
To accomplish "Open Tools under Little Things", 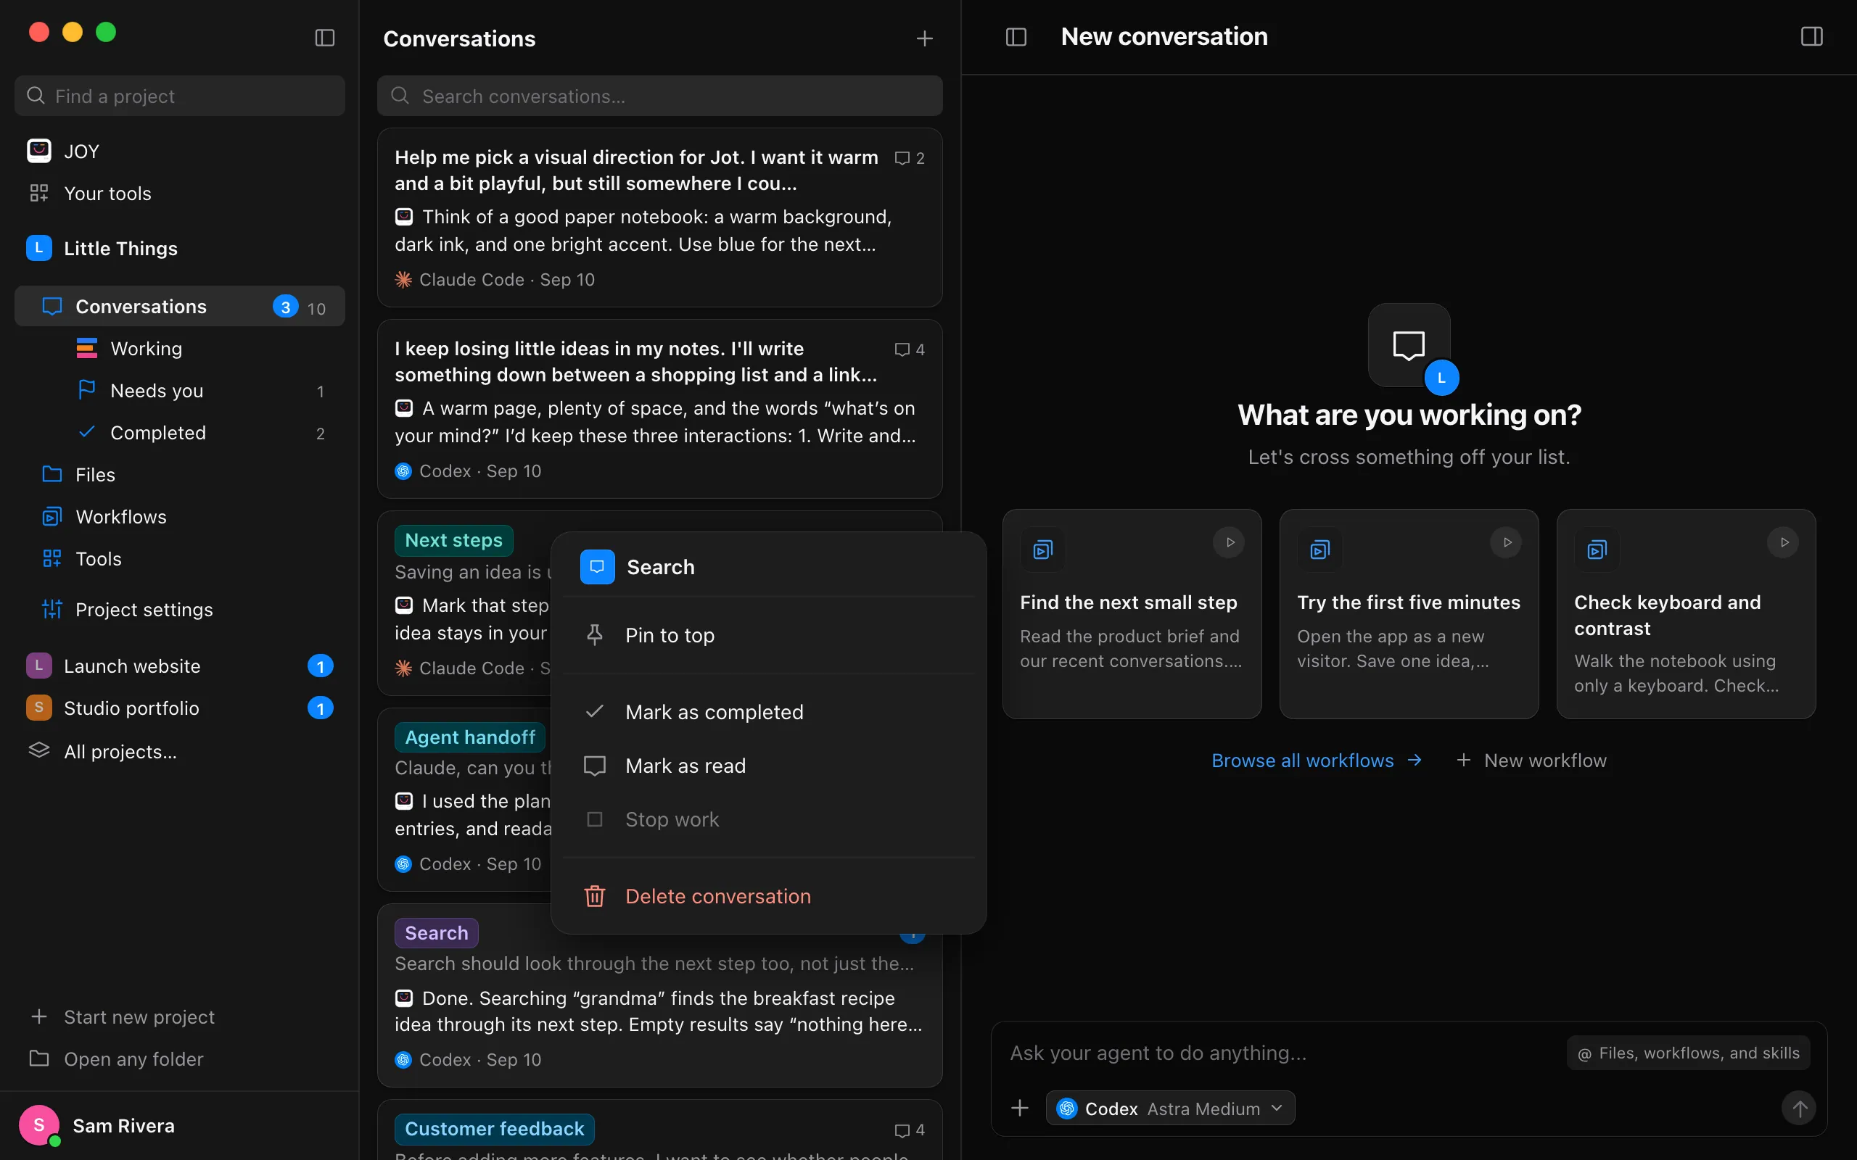I will [x=180, y=559].
